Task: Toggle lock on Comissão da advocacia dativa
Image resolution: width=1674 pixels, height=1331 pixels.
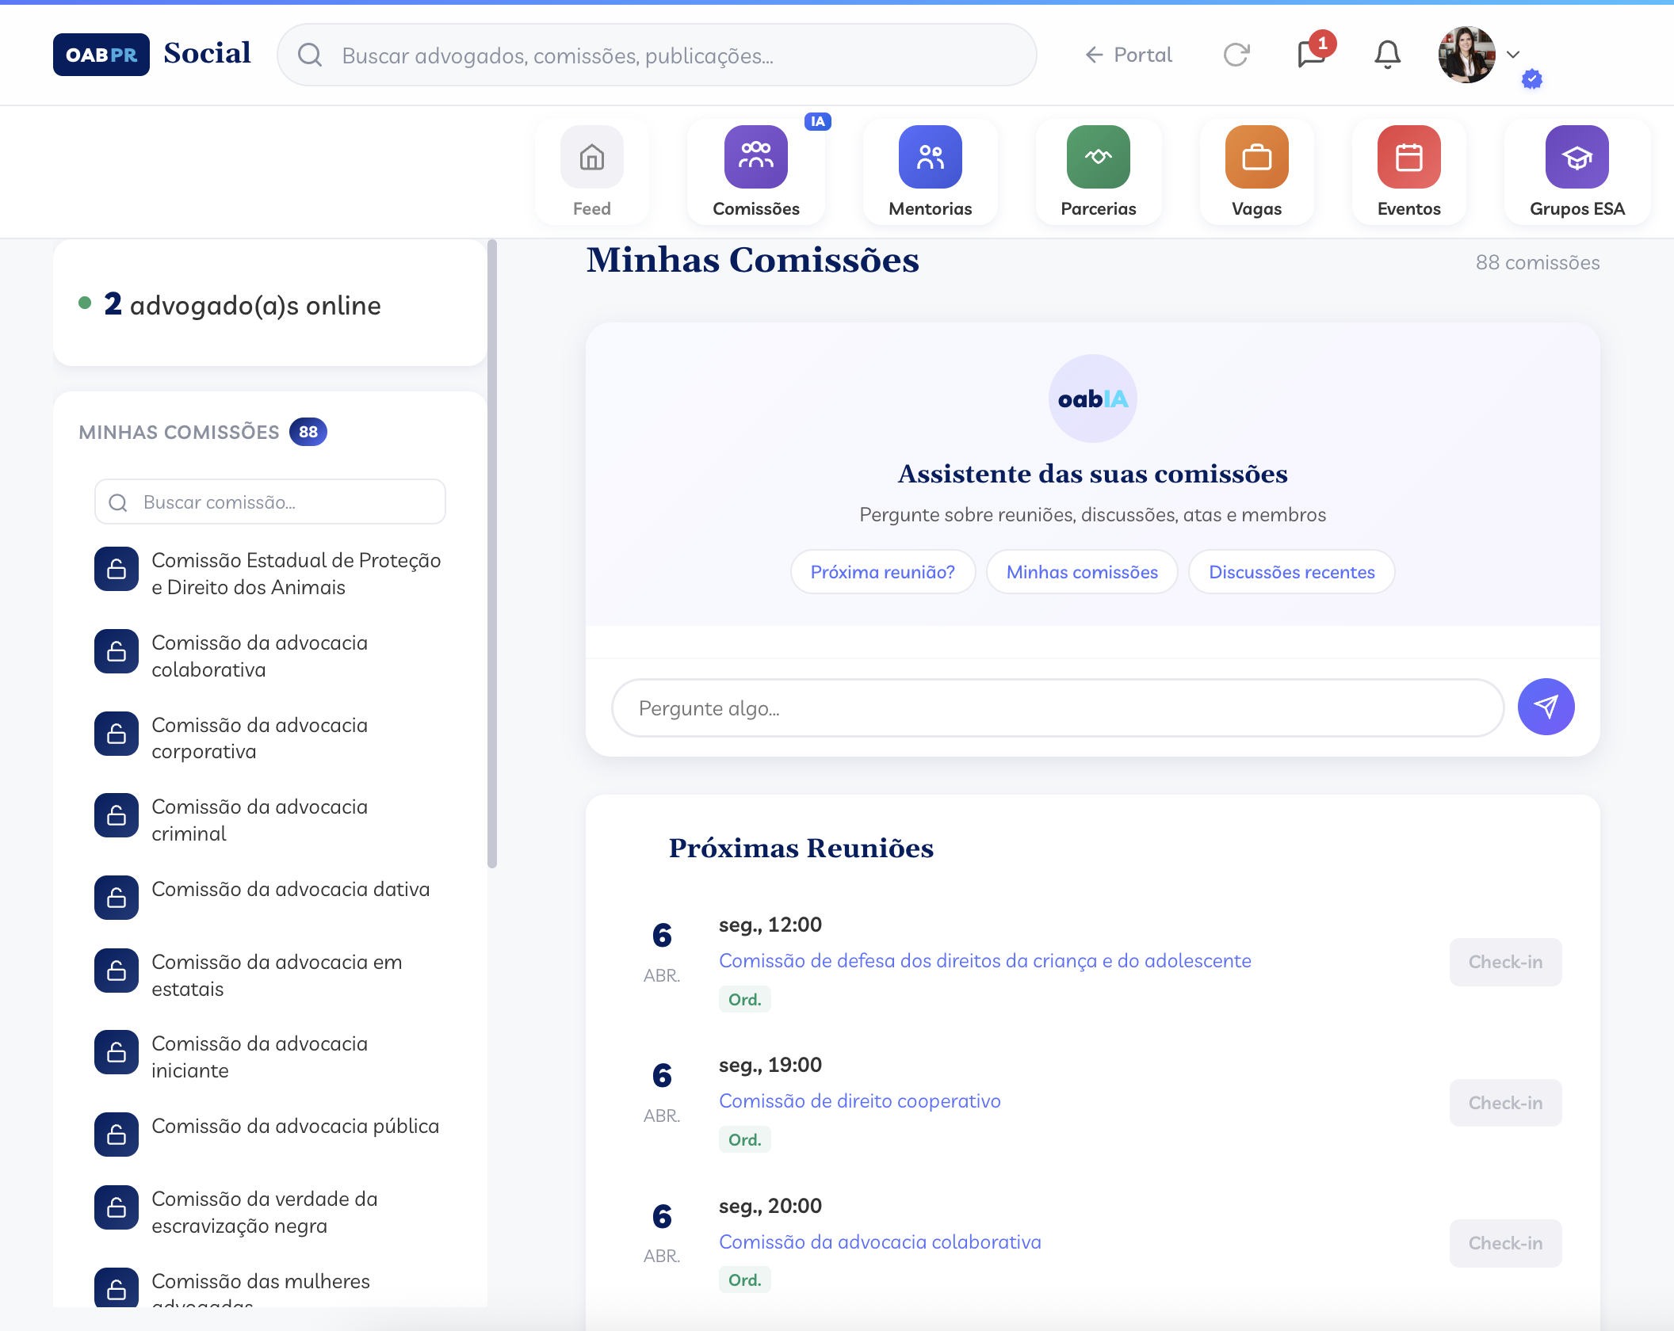Action: [x=116, y=898]
